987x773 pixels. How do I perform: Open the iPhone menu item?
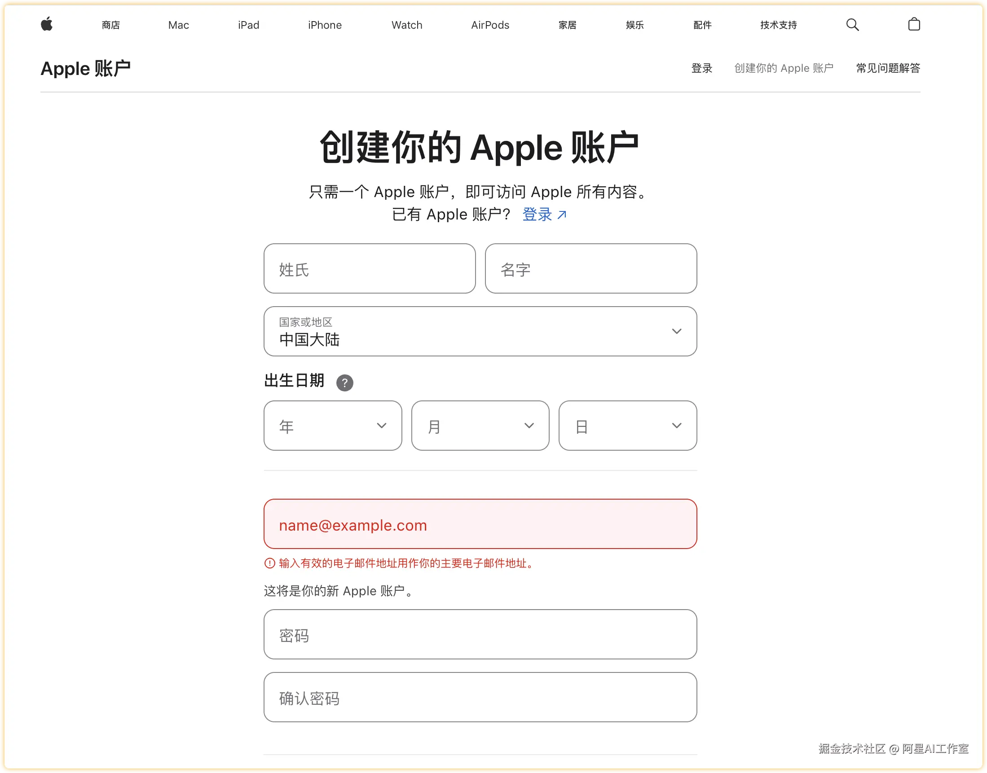325,25
